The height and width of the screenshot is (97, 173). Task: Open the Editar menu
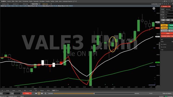[13, 1]
